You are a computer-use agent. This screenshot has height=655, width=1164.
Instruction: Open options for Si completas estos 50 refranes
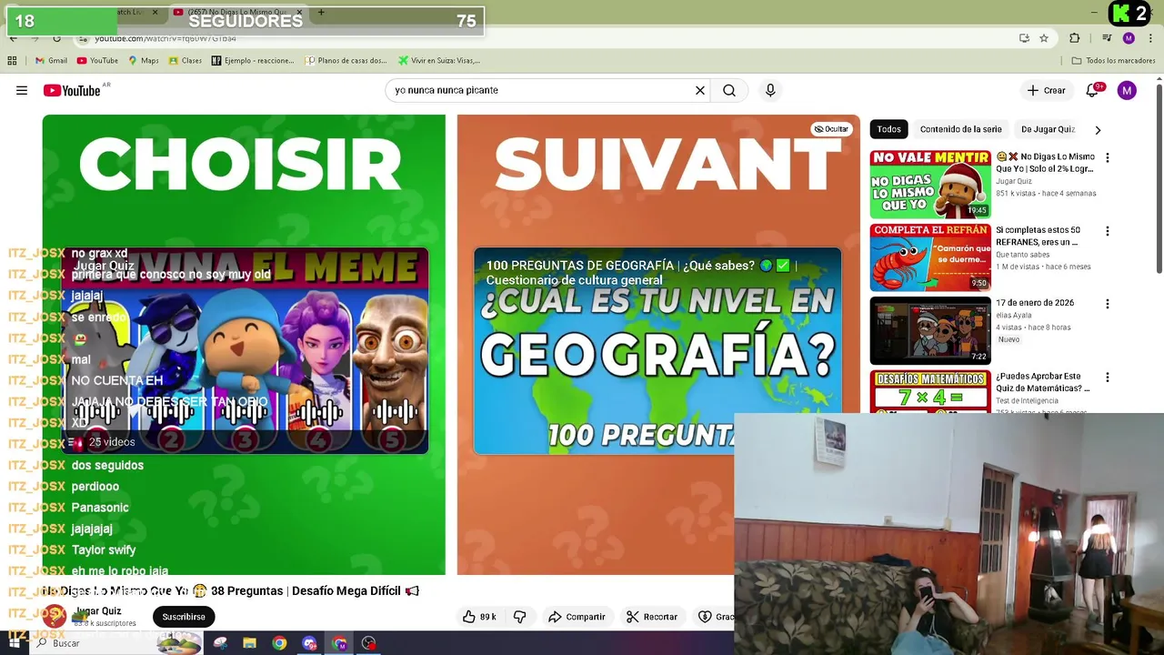(x=1107, y=231)
